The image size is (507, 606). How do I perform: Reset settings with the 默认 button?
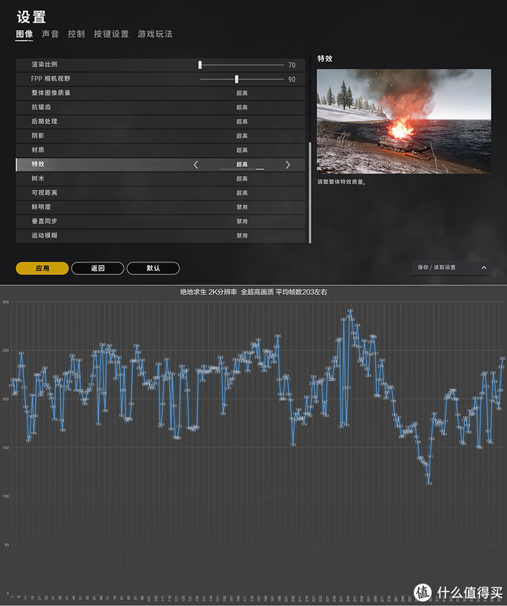[x=153, y=268]
